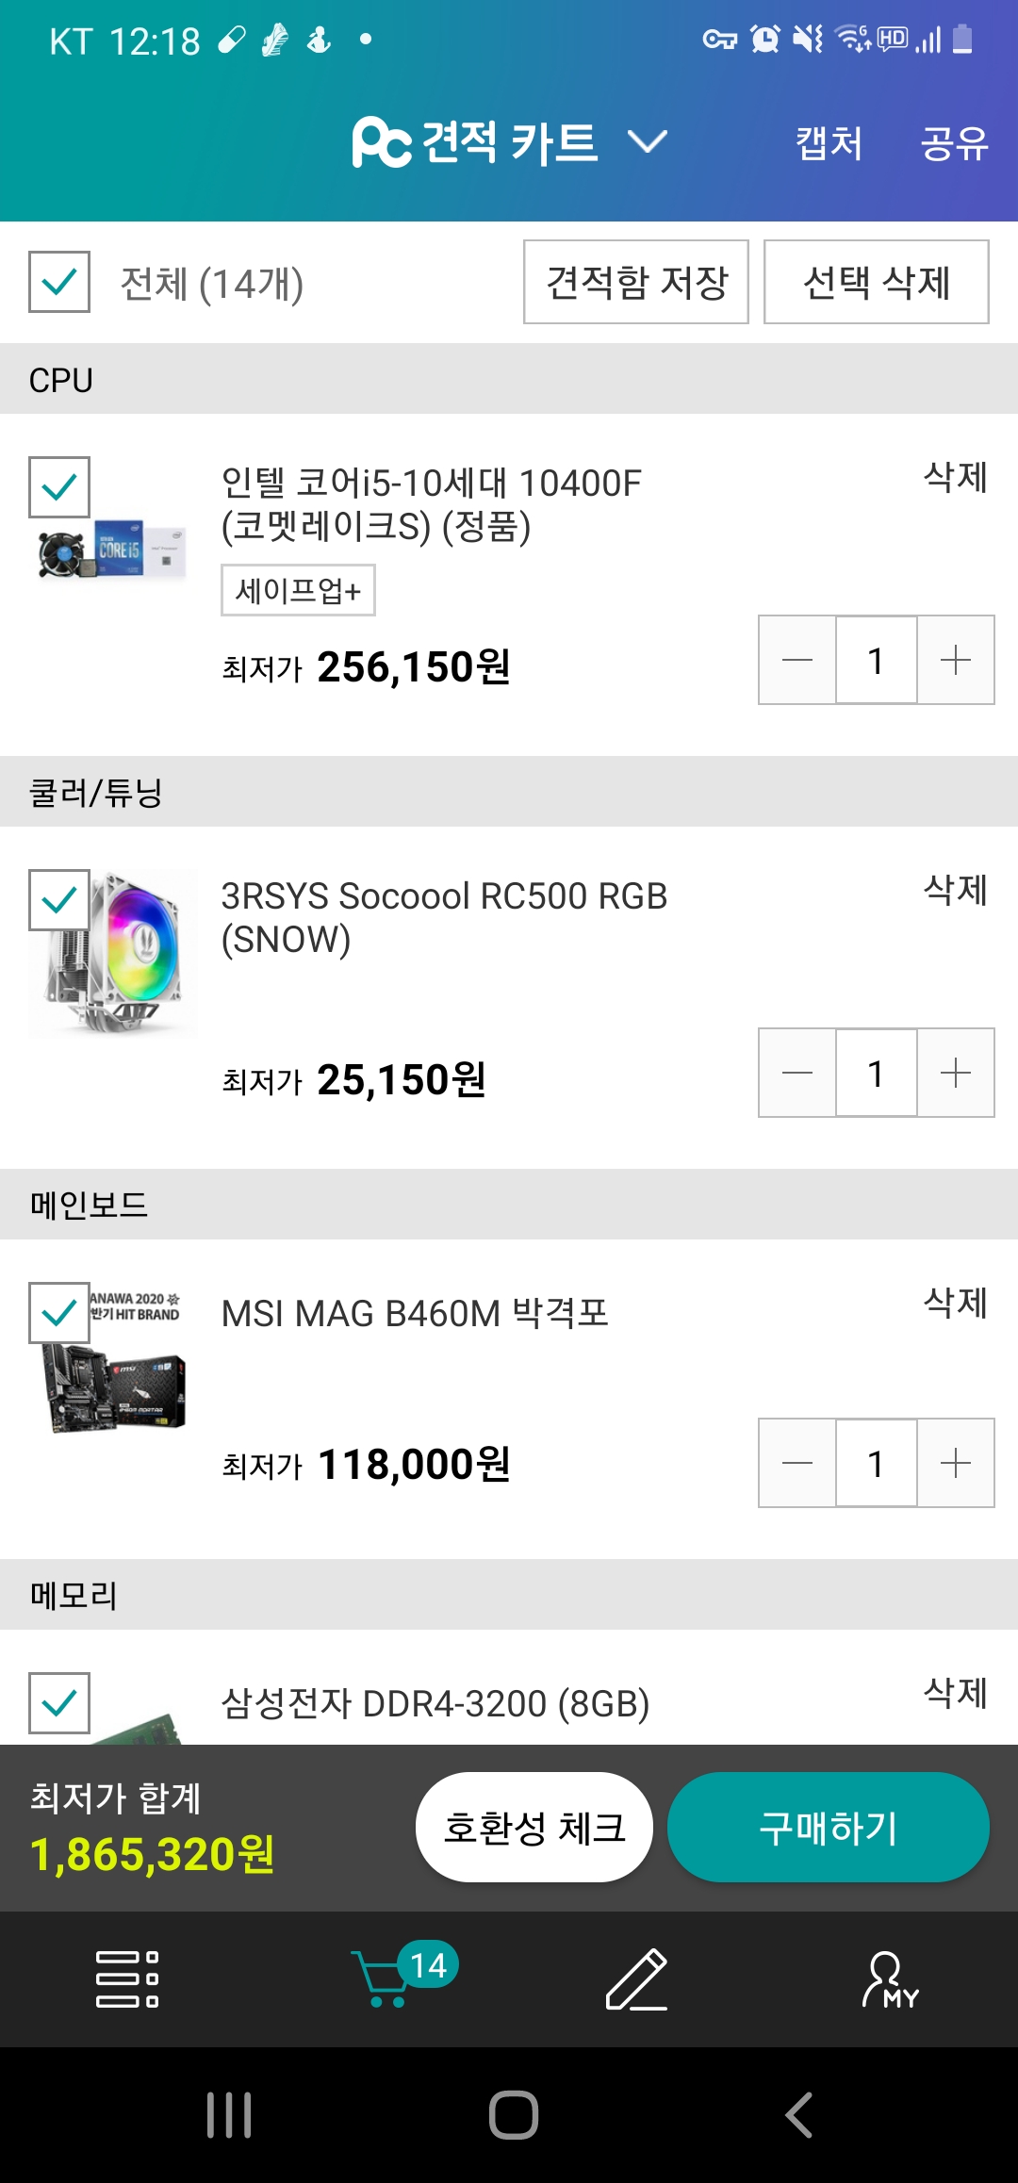Tap the pencil edit icon in bottom navigation
The image size is (1018, 2183).
pyautogui.click(x=636, y=1978)
